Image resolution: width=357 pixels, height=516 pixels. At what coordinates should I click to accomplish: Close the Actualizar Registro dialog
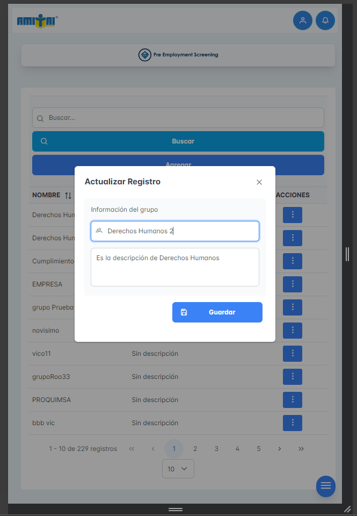click(259, 182)
